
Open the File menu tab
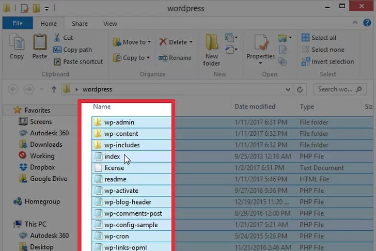click(17, 23)
